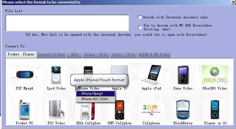
Task: Select the BlackBerry phone icon
Action: (183, 110)
